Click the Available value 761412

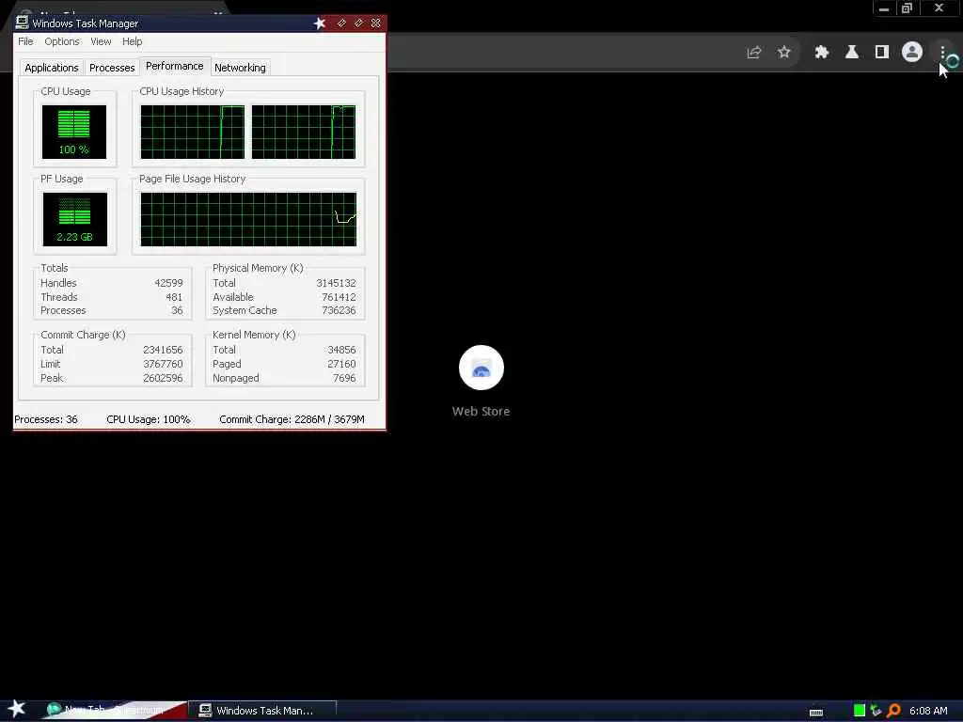(x=339, y=297)
